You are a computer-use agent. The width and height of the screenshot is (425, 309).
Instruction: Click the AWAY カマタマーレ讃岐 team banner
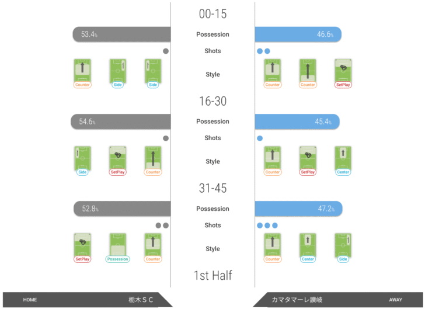click(x=338, y=300)
